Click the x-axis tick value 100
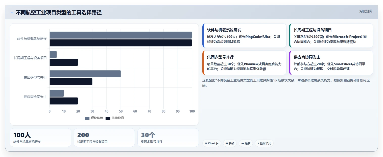Viewport: 383px width, 157px height. pos(192,111)
